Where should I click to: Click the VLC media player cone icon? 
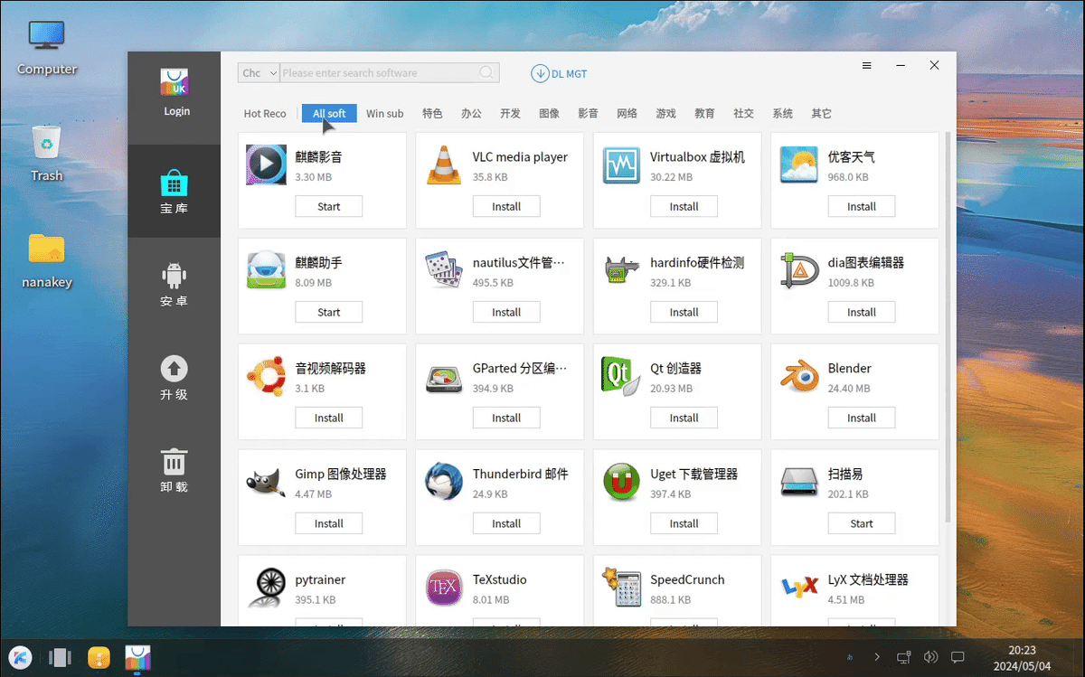[443, 165]
